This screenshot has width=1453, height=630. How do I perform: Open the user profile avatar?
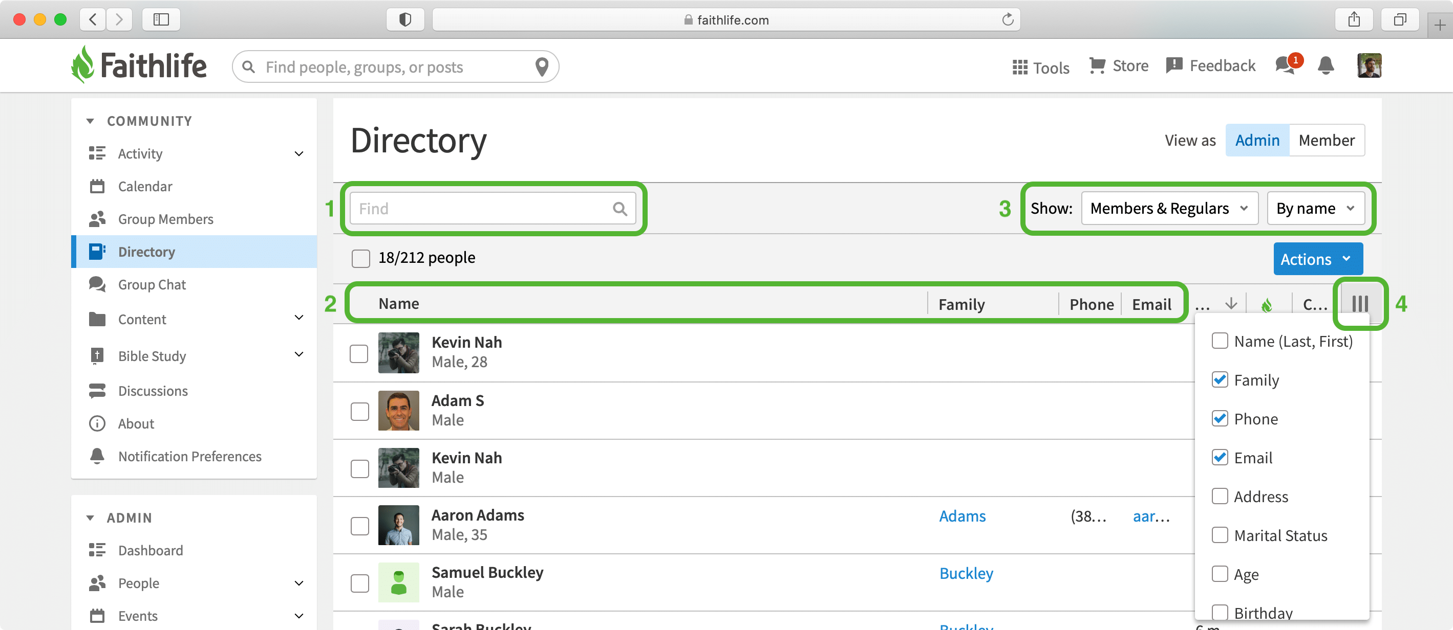coord(1369,65)
